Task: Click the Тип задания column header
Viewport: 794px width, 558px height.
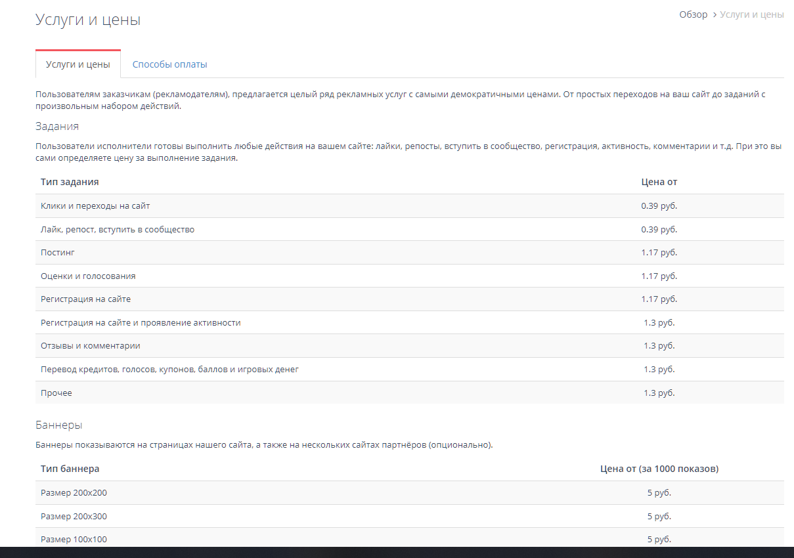Action: [70, 182]
